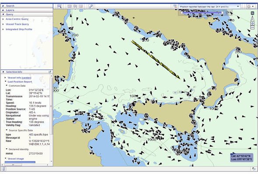This screenshot has width=258, height=174.
Task: Expand the Vessel info section
Action: (x=5, y=78)
